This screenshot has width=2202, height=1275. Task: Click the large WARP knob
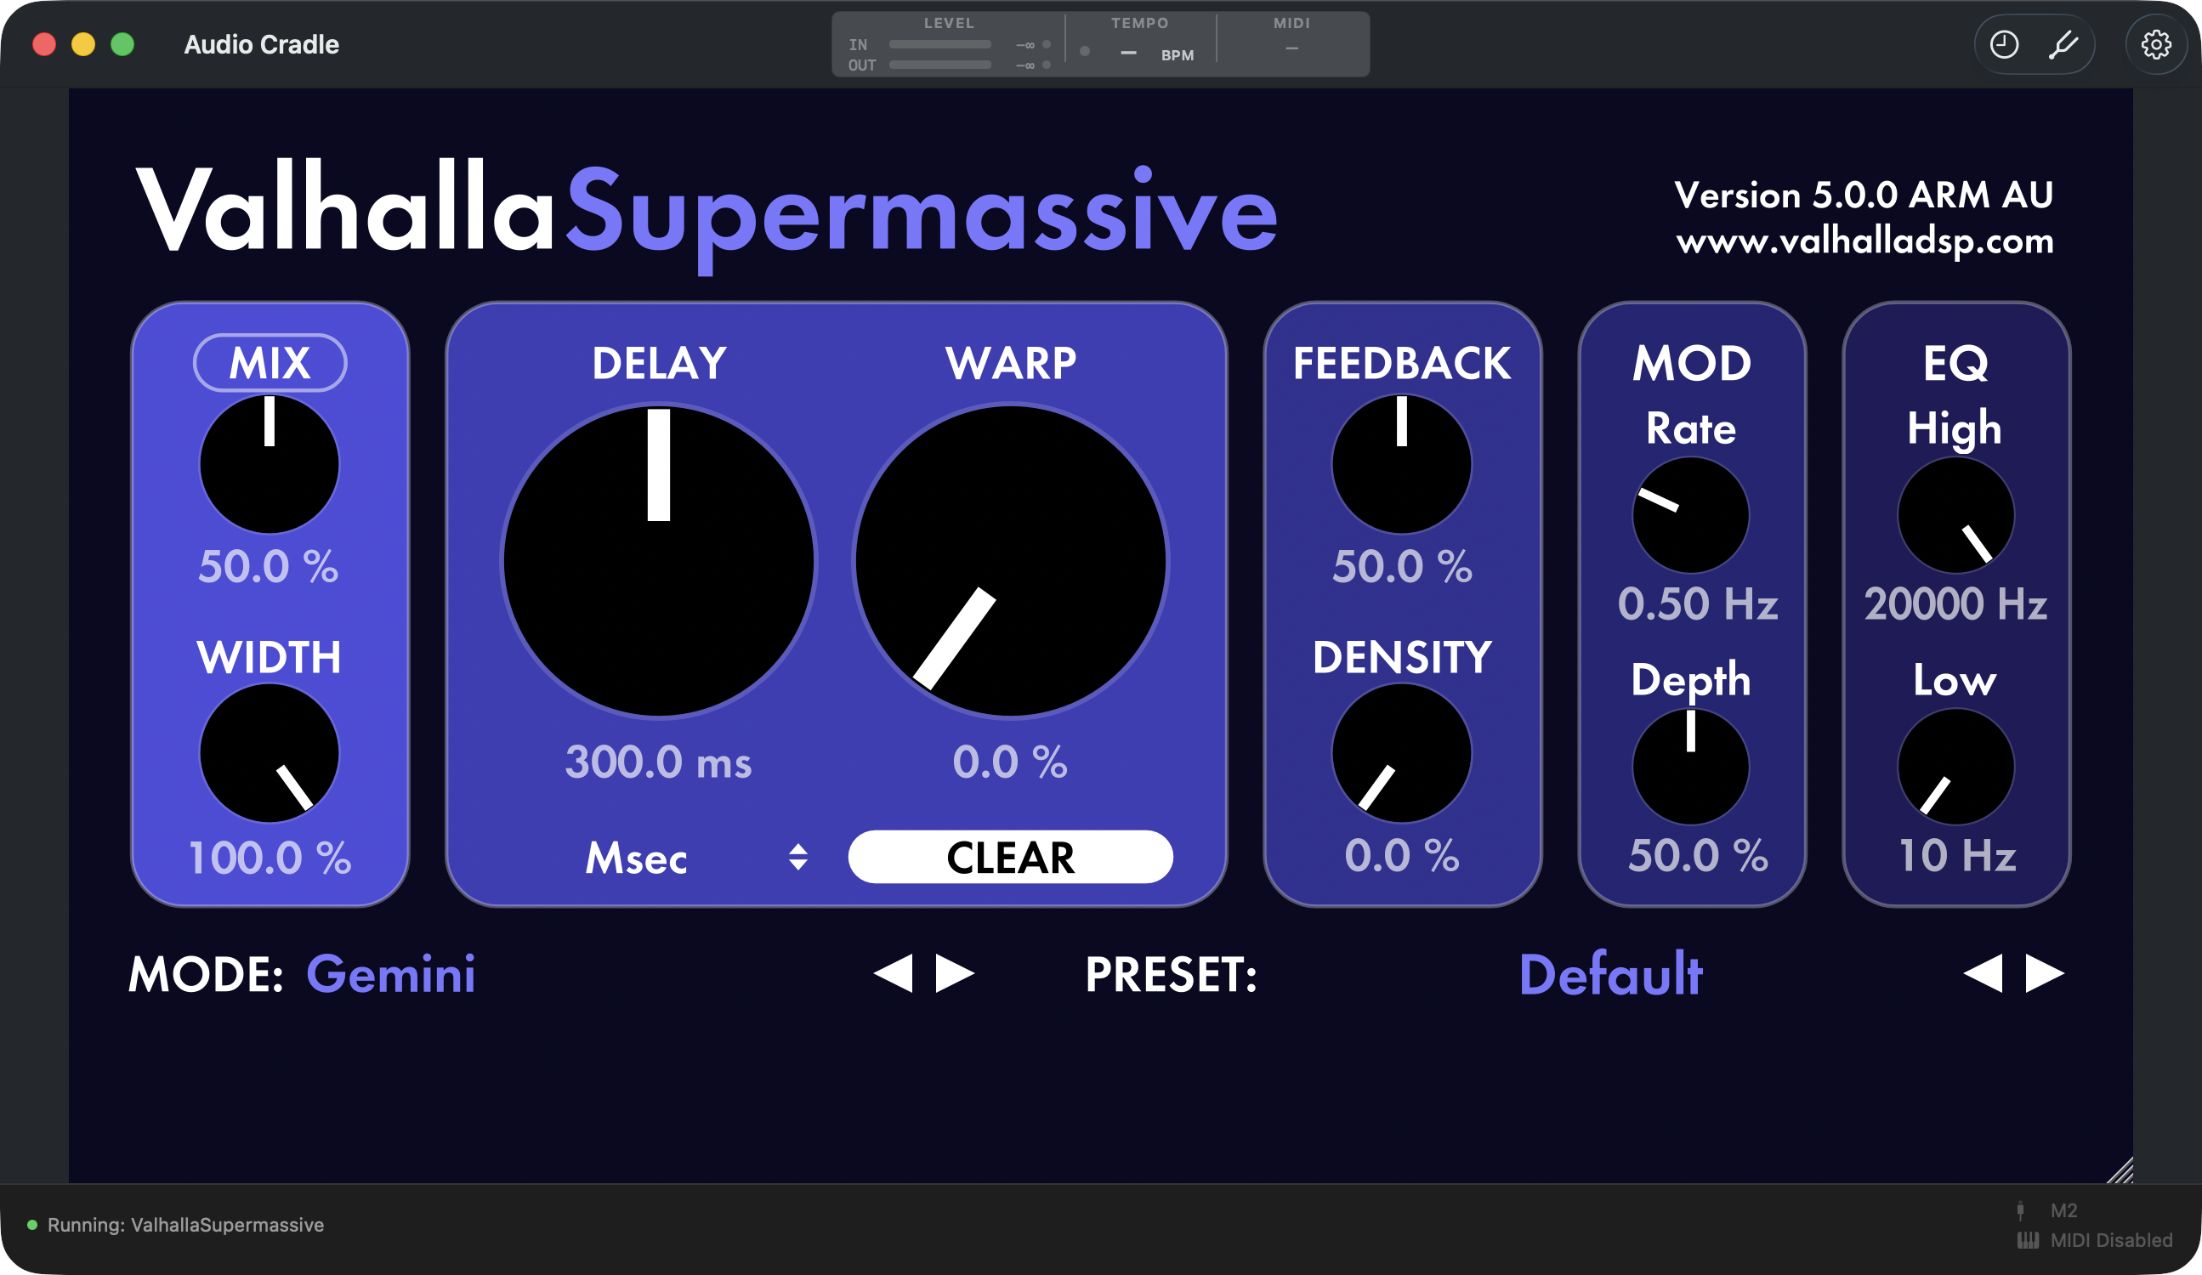[x=1011, y=561]
